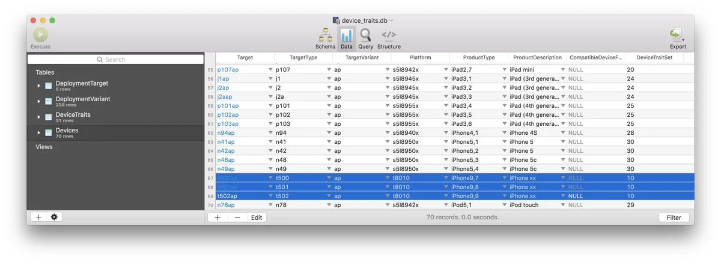This screenshot has height=263, width=721.
Task: Open the Query magnifier icon
Action: (x=365, y=35)
